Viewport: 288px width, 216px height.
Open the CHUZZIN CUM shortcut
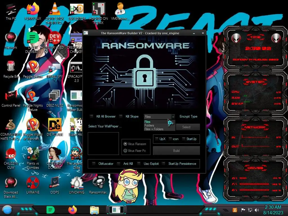11,159
